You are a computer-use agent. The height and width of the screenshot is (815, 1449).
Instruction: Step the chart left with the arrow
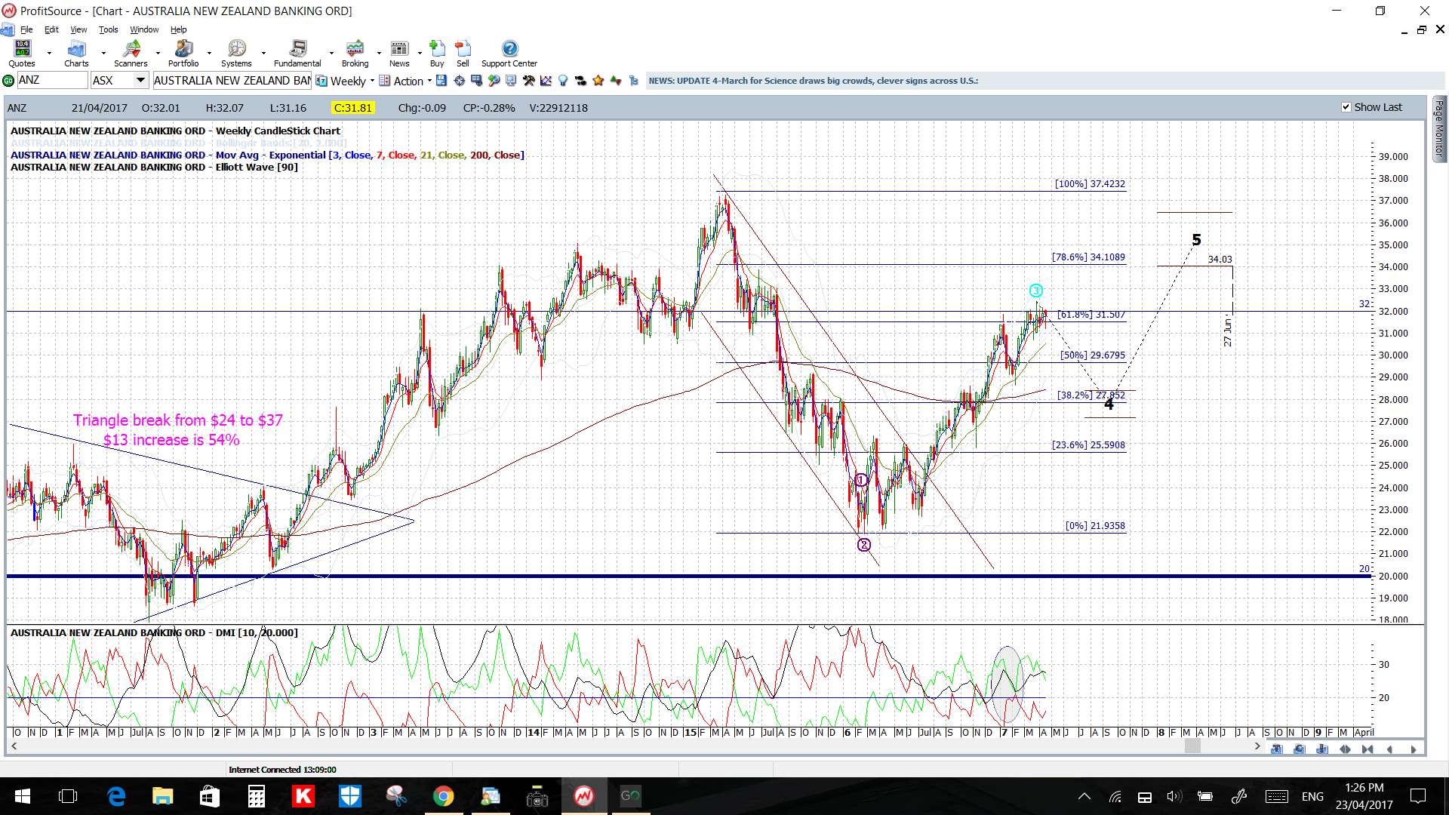point(1390,749)
